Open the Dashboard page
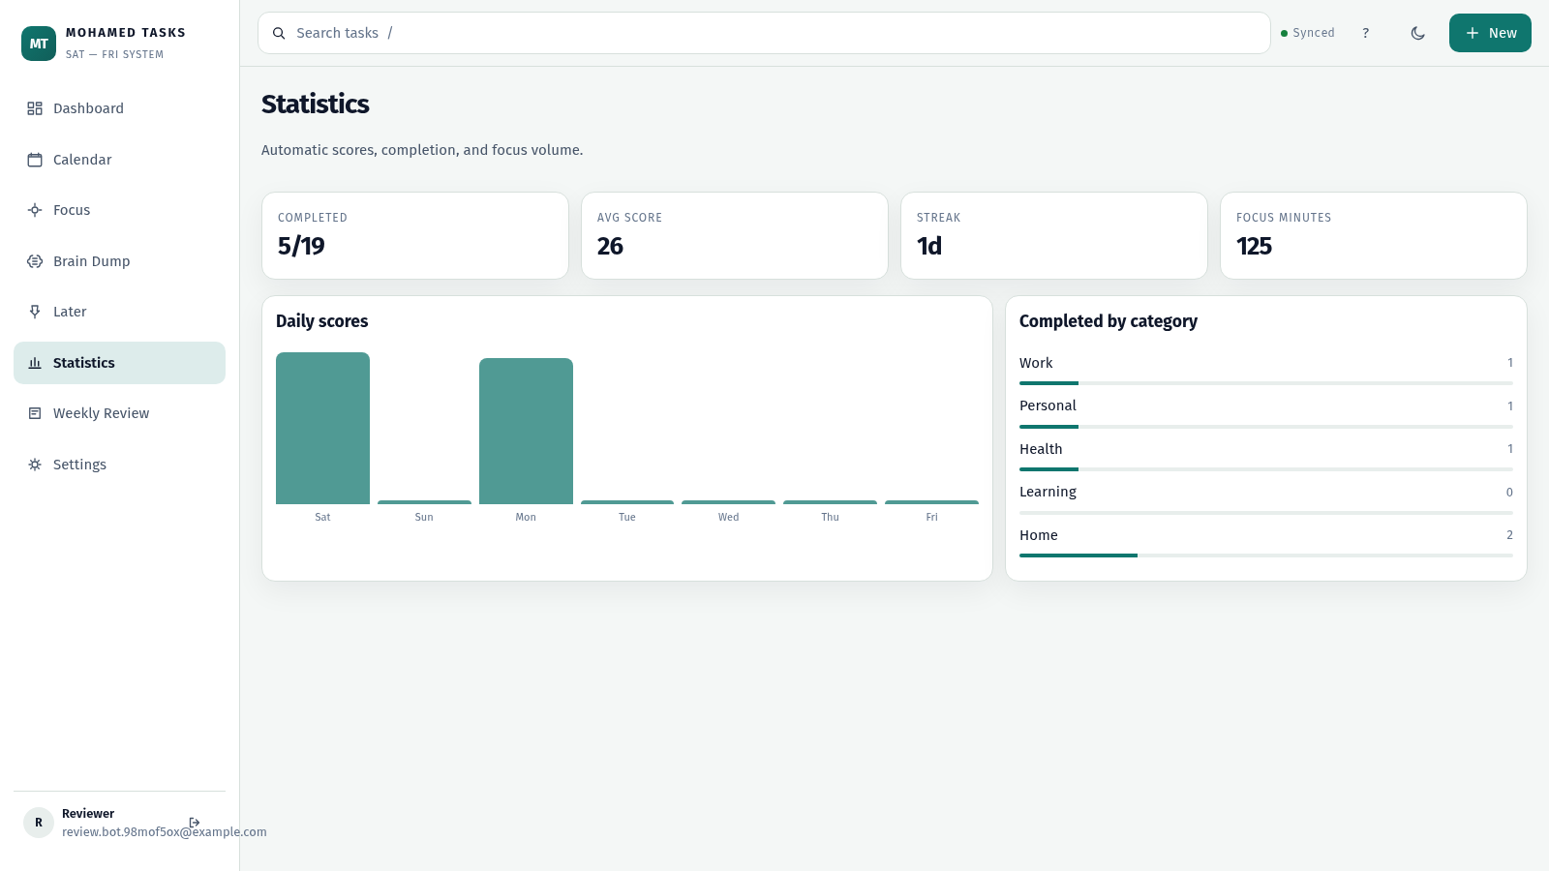This screenshot has height=871, width=1549. (119, 108)
